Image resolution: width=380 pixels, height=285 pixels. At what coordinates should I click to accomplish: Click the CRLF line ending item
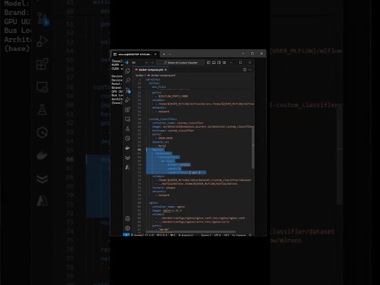point(226,235)
